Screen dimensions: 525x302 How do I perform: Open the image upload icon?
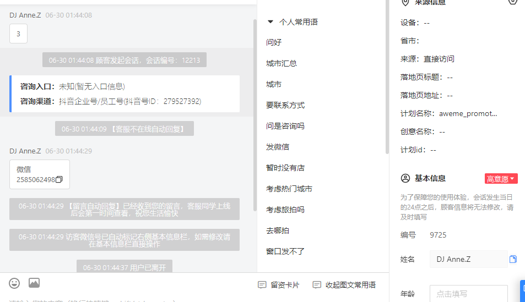coord(34,283)
